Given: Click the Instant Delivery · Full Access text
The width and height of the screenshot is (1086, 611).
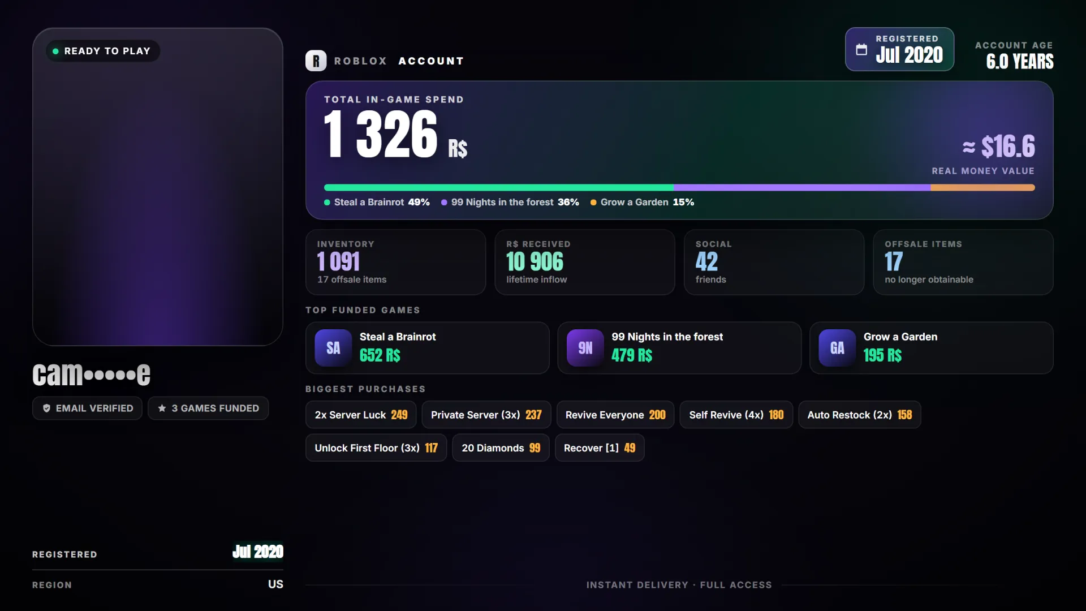Looking at the screenshot, I should pos(679,585).
